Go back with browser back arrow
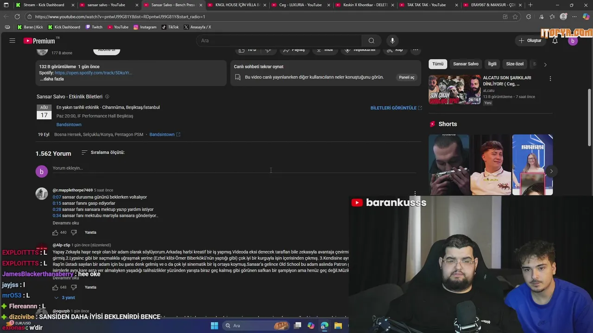The width and height of the screenshot is (593, 333). [6, 17]
